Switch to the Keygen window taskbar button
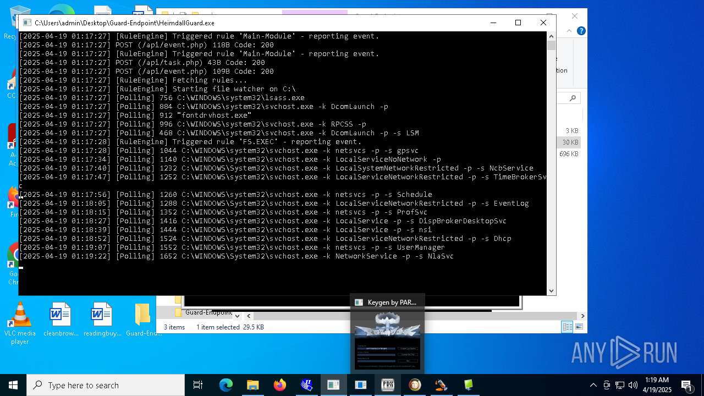 click(360, 385)
